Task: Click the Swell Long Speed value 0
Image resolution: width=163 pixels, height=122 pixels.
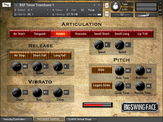Action: pyautogui.click(x=128, y=45)
